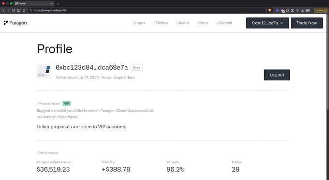Viewport: 329px width, 180px height.
Task: Open the Tickers menu item
Action: click(161, 23)
